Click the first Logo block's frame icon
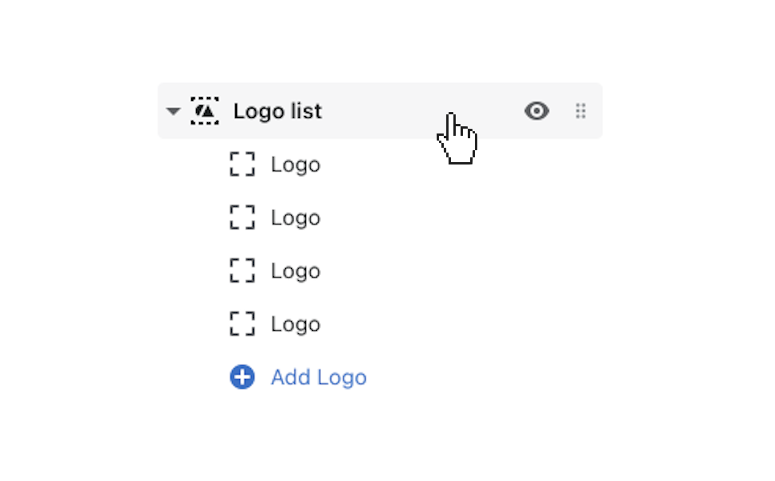 [x=242, y=164]
